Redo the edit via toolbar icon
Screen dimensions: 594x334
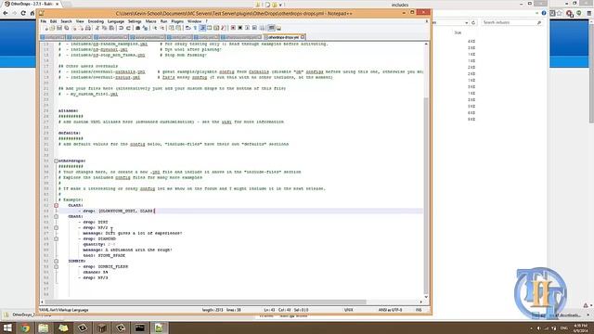click(x=128, y=28)
